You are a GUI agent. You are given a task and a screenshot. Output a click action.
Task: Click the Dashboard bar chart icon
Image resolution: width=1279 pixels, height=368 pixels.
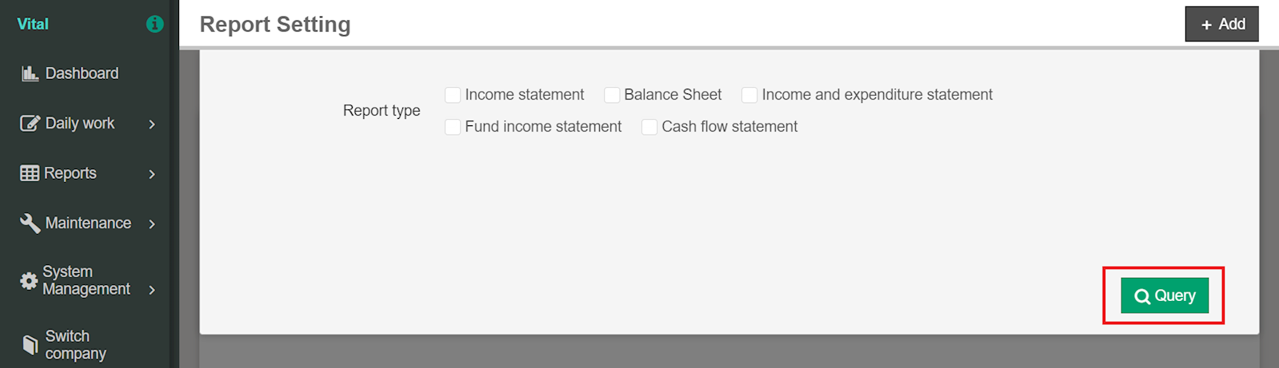(30, 73)
